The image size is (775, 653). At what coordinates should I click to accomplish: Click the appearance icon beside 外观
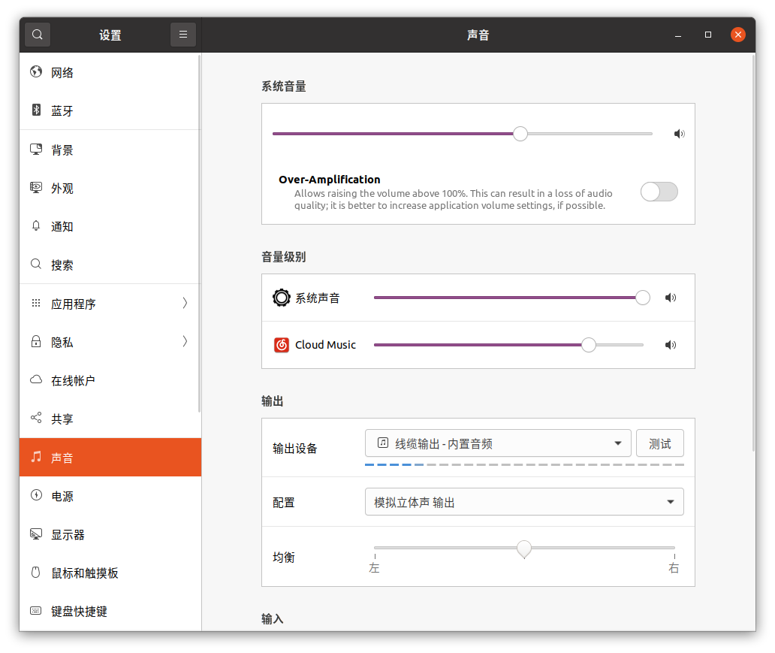coord(36,188)
